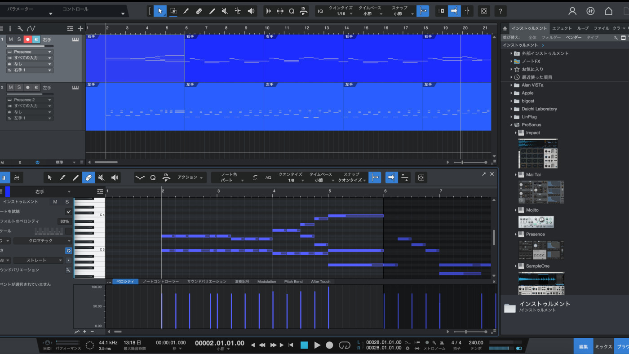
Task: Toggle the audition notes checkbox
Action: point(68,211)
